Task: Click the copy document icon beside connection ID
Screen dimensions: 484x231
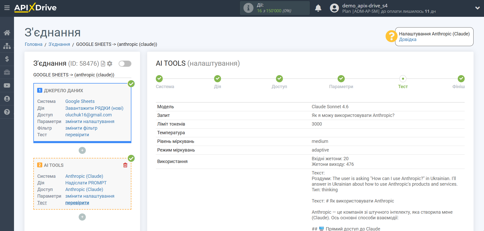Action: coord(103,64)
